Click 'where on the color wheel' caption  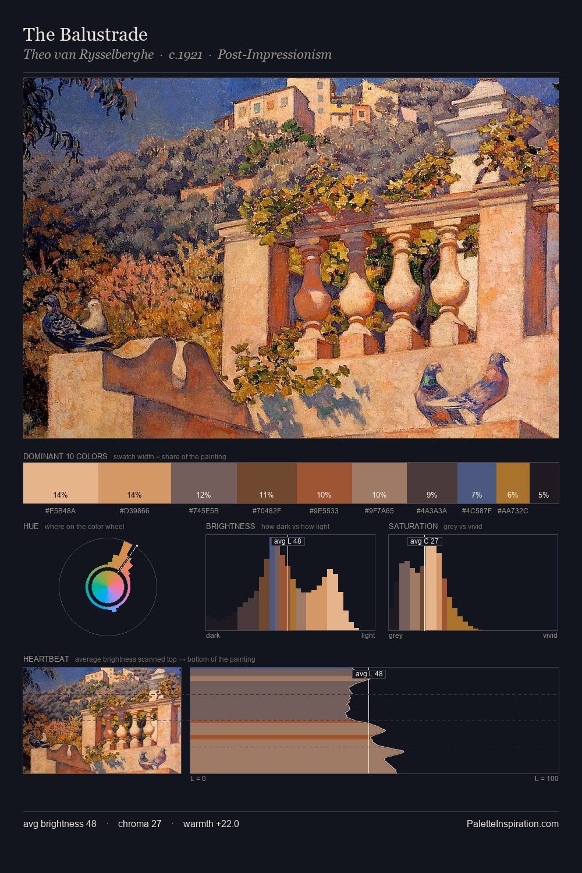(x=84, y=527)
